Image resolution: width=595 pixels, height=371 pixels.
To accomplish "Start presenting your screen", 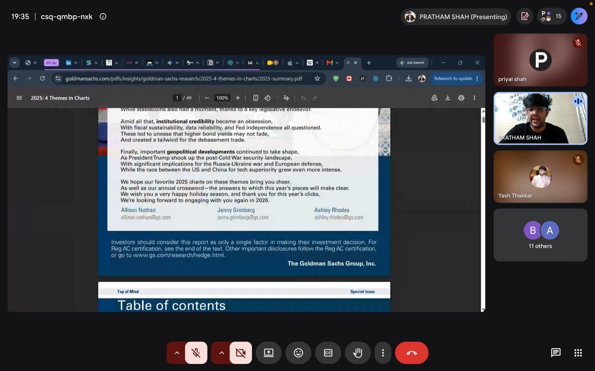I will pos(268,353).
